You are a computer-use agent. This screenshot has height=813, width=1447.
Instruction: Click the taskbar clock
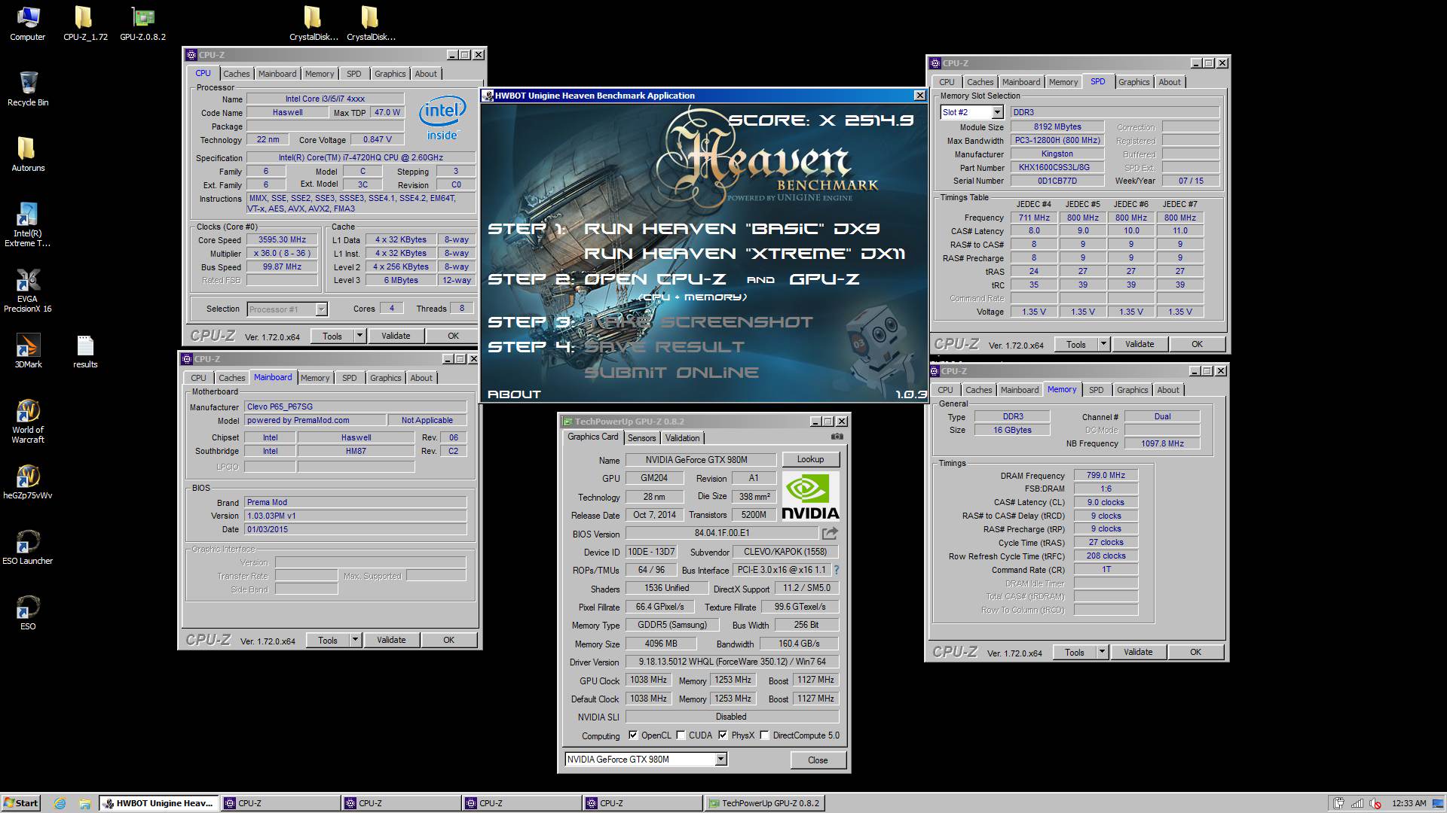[x=1409, y=803]
